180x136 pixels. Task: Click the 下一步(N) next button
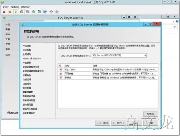pyautogui.click(x=119, y=123)
